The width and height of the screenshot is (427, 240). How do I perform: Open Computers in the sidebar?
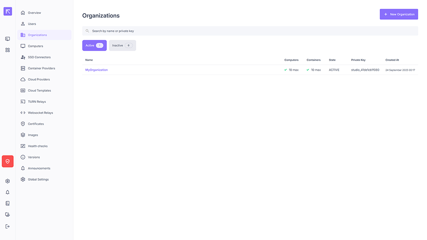[x=35, y=46]
